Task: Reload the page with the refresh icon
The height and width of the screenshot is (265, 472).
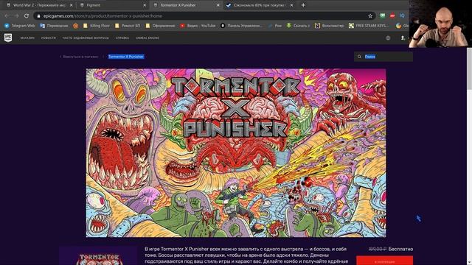Action: tap(27, 16)
